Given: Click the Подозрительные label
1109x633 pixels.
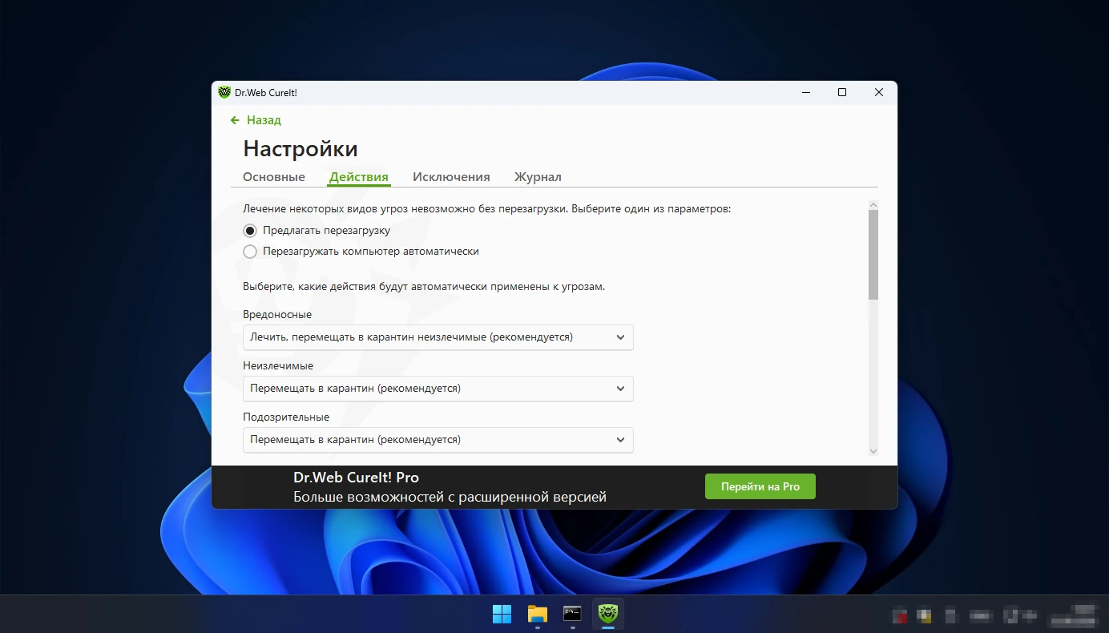Looking at the screenshot, I should tap(286, 417).
